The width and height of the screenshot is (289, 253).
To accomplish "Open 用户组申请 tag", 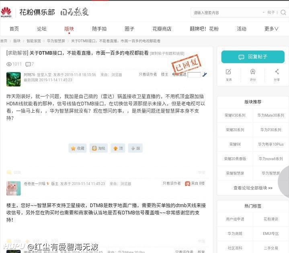I will (235, 219).
